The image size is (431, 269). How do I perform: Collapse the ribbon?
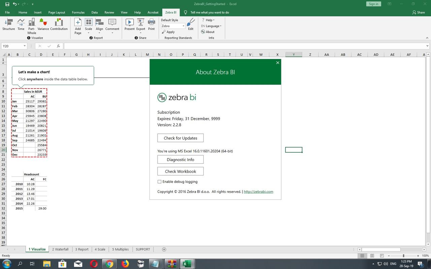427,38
